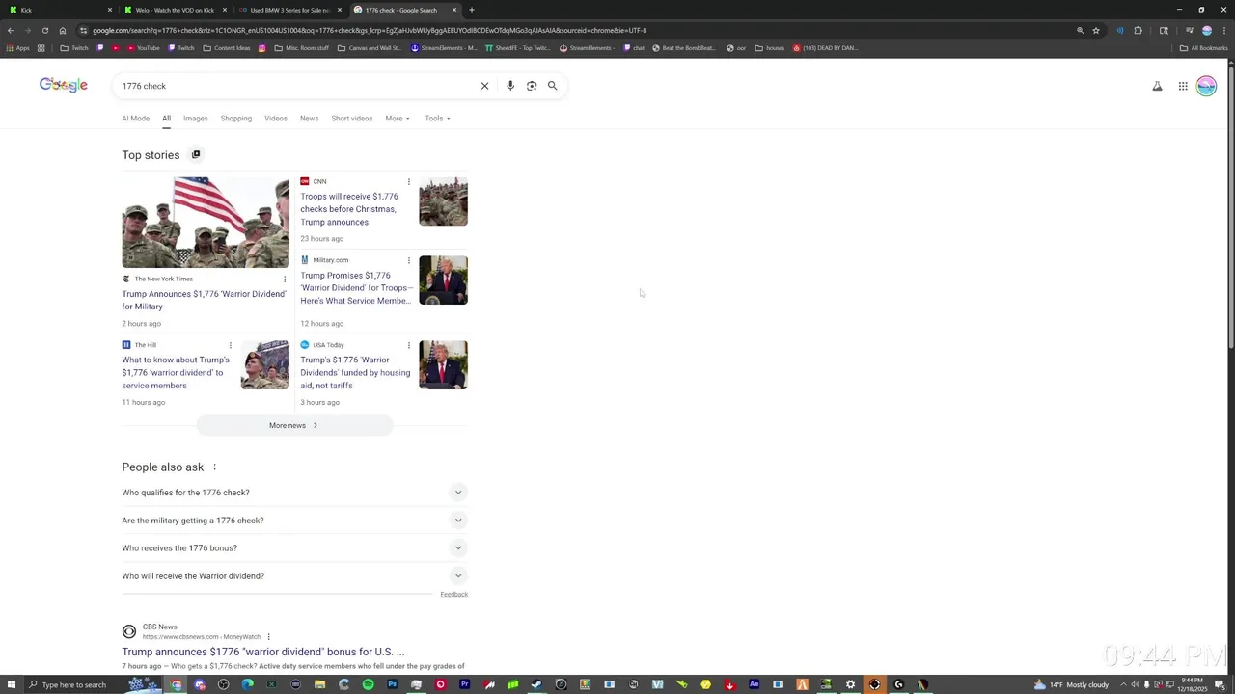Open Top stories full coverage icon
1235x694 pixels.
(196, 154)
